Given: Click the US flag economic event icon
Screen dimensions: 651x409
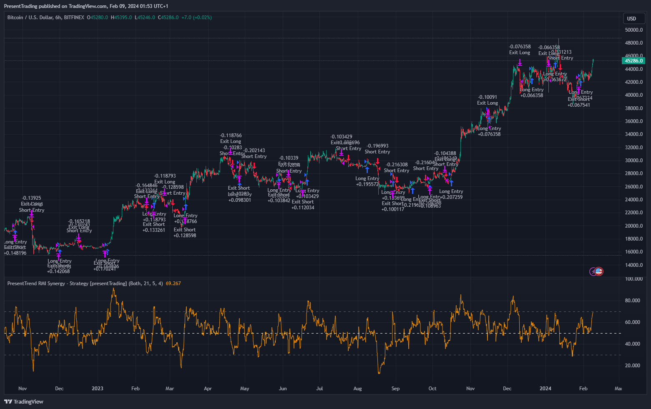Looking at the screenshot, I should pyautogui.click(x=599, y=271).
